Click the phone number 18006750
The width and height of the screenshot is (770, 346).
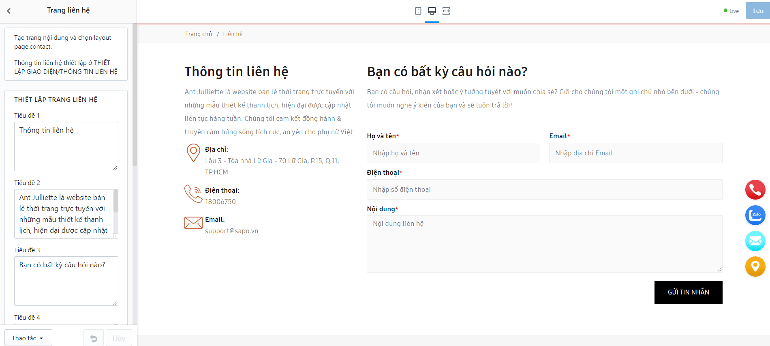(220, 202)
